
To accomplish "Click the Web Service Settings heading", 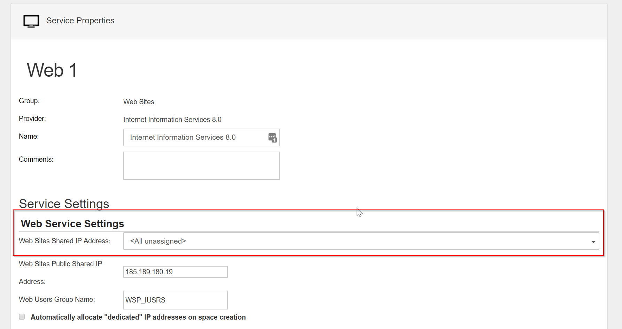I will [72, 224].
